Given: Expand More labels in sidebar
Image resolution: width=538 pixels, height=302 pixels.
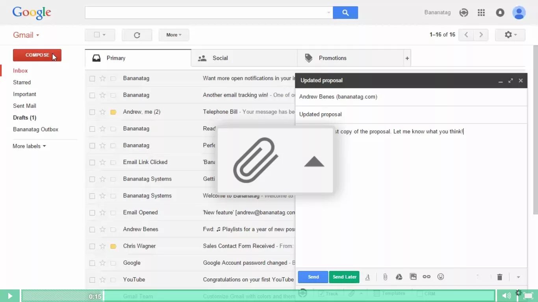Looking at the screenshot, I should [29, 146].
